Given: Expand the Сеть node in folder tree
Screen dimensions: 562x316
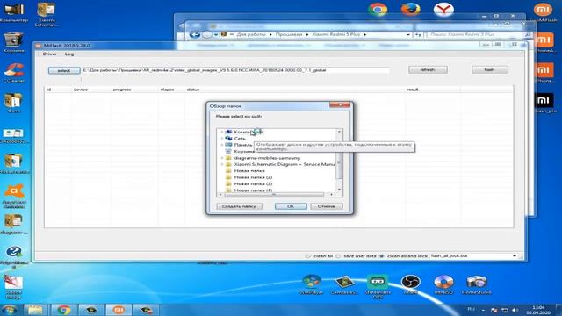Looking at the screenshot, I should coord(222,139).
